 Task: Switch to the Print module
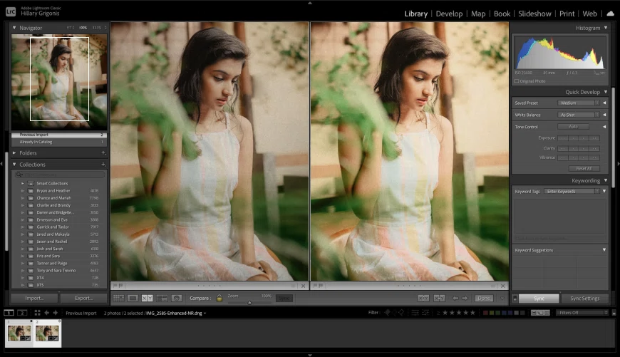(567, 14)
